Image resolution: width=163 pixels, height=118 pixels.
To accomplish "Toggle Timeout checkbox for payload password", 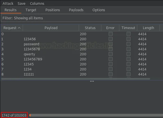I will (x=129, y=44).
